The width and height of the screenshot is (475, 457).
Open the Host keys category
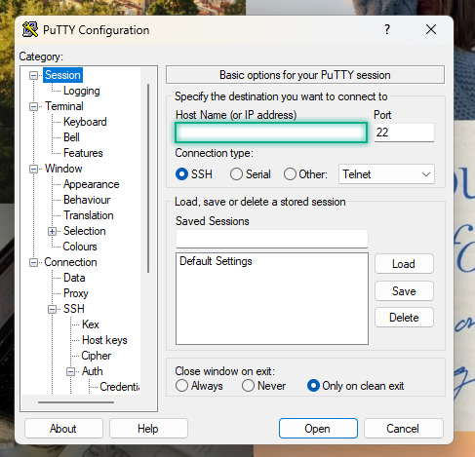104,340
